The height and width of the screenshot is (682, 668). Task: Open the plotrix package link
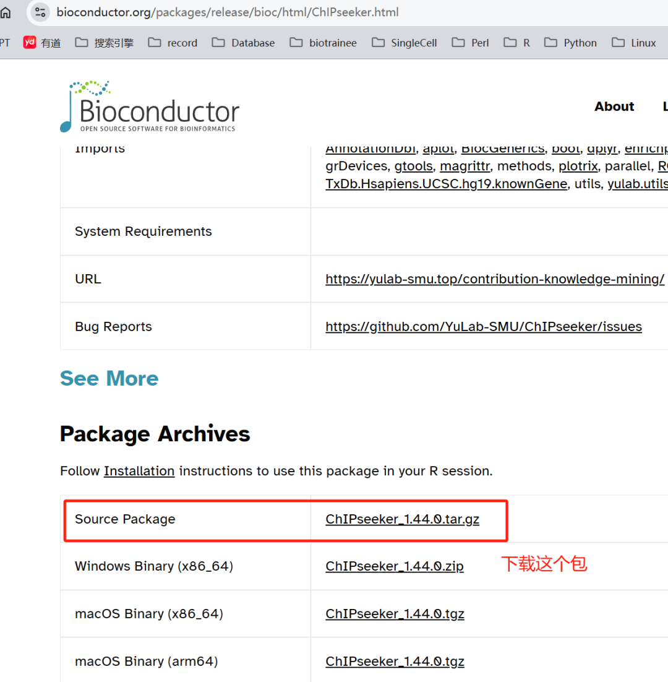pos(578,166)
